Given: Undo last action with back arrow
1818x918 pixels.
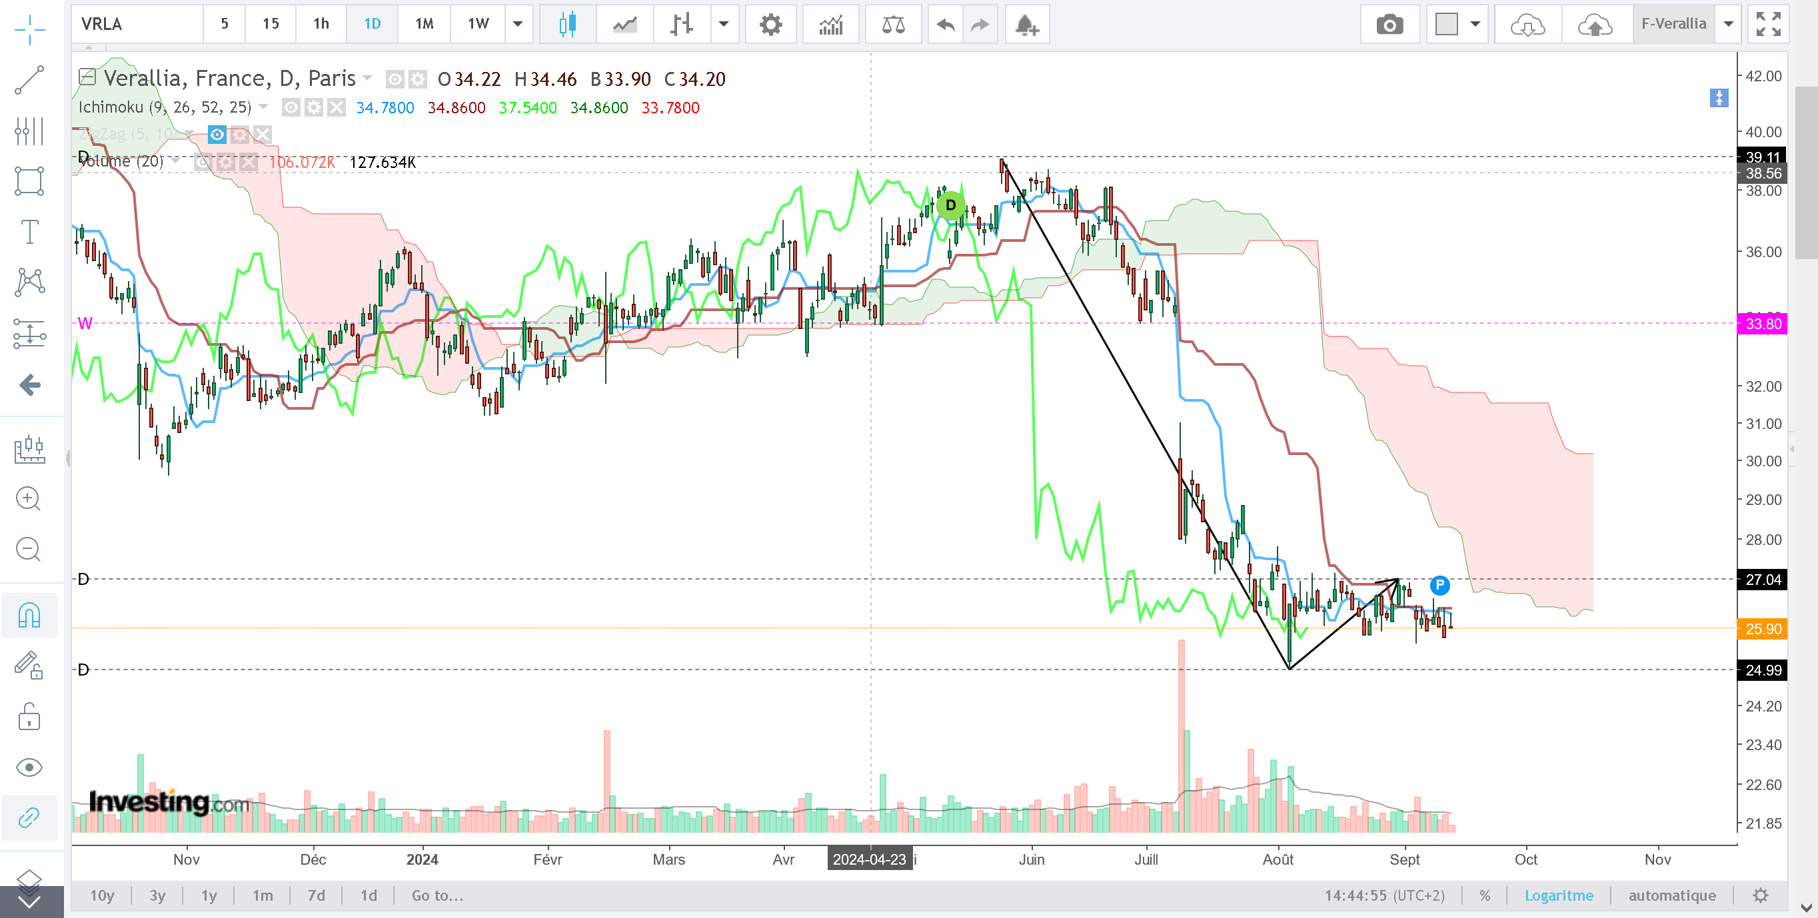Looking at the screenshot, I should [946, 25].
